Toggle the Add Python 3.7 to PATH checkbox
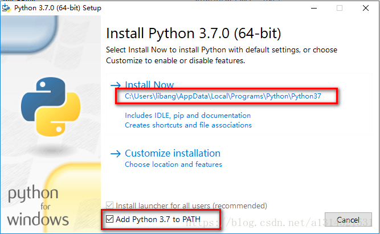Viewport: 380px width, 234px height. (x=109, y=219)
